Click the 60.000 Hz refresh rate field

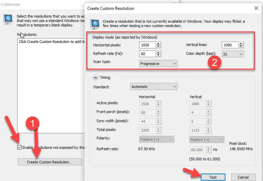198,150
